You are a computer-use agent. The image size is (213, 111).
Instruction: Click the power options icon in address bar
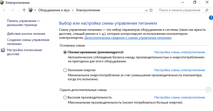pyautogui.click(x=31, y=10)
